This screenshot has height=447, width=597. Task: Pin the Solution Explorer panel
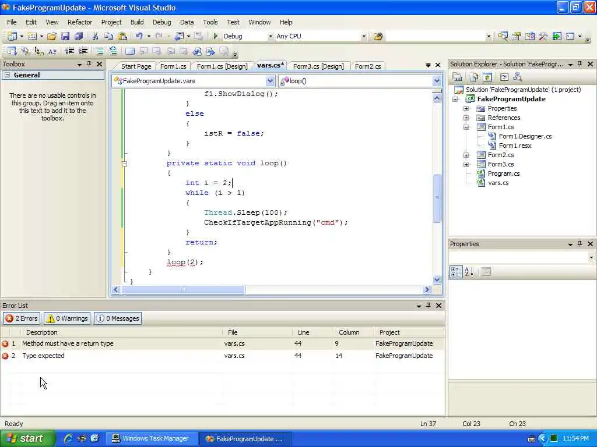[x=580, y=64]
